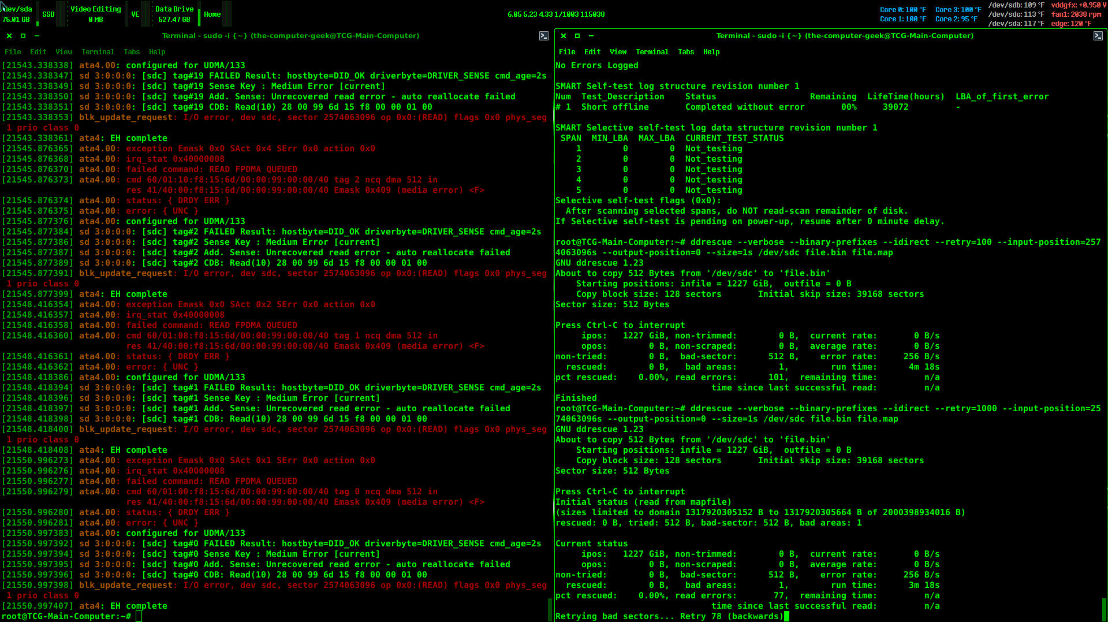Click 'Completed without error' self-test status
The height and width of the screenshot is (622, 1108).
click(x=745, y=107)
